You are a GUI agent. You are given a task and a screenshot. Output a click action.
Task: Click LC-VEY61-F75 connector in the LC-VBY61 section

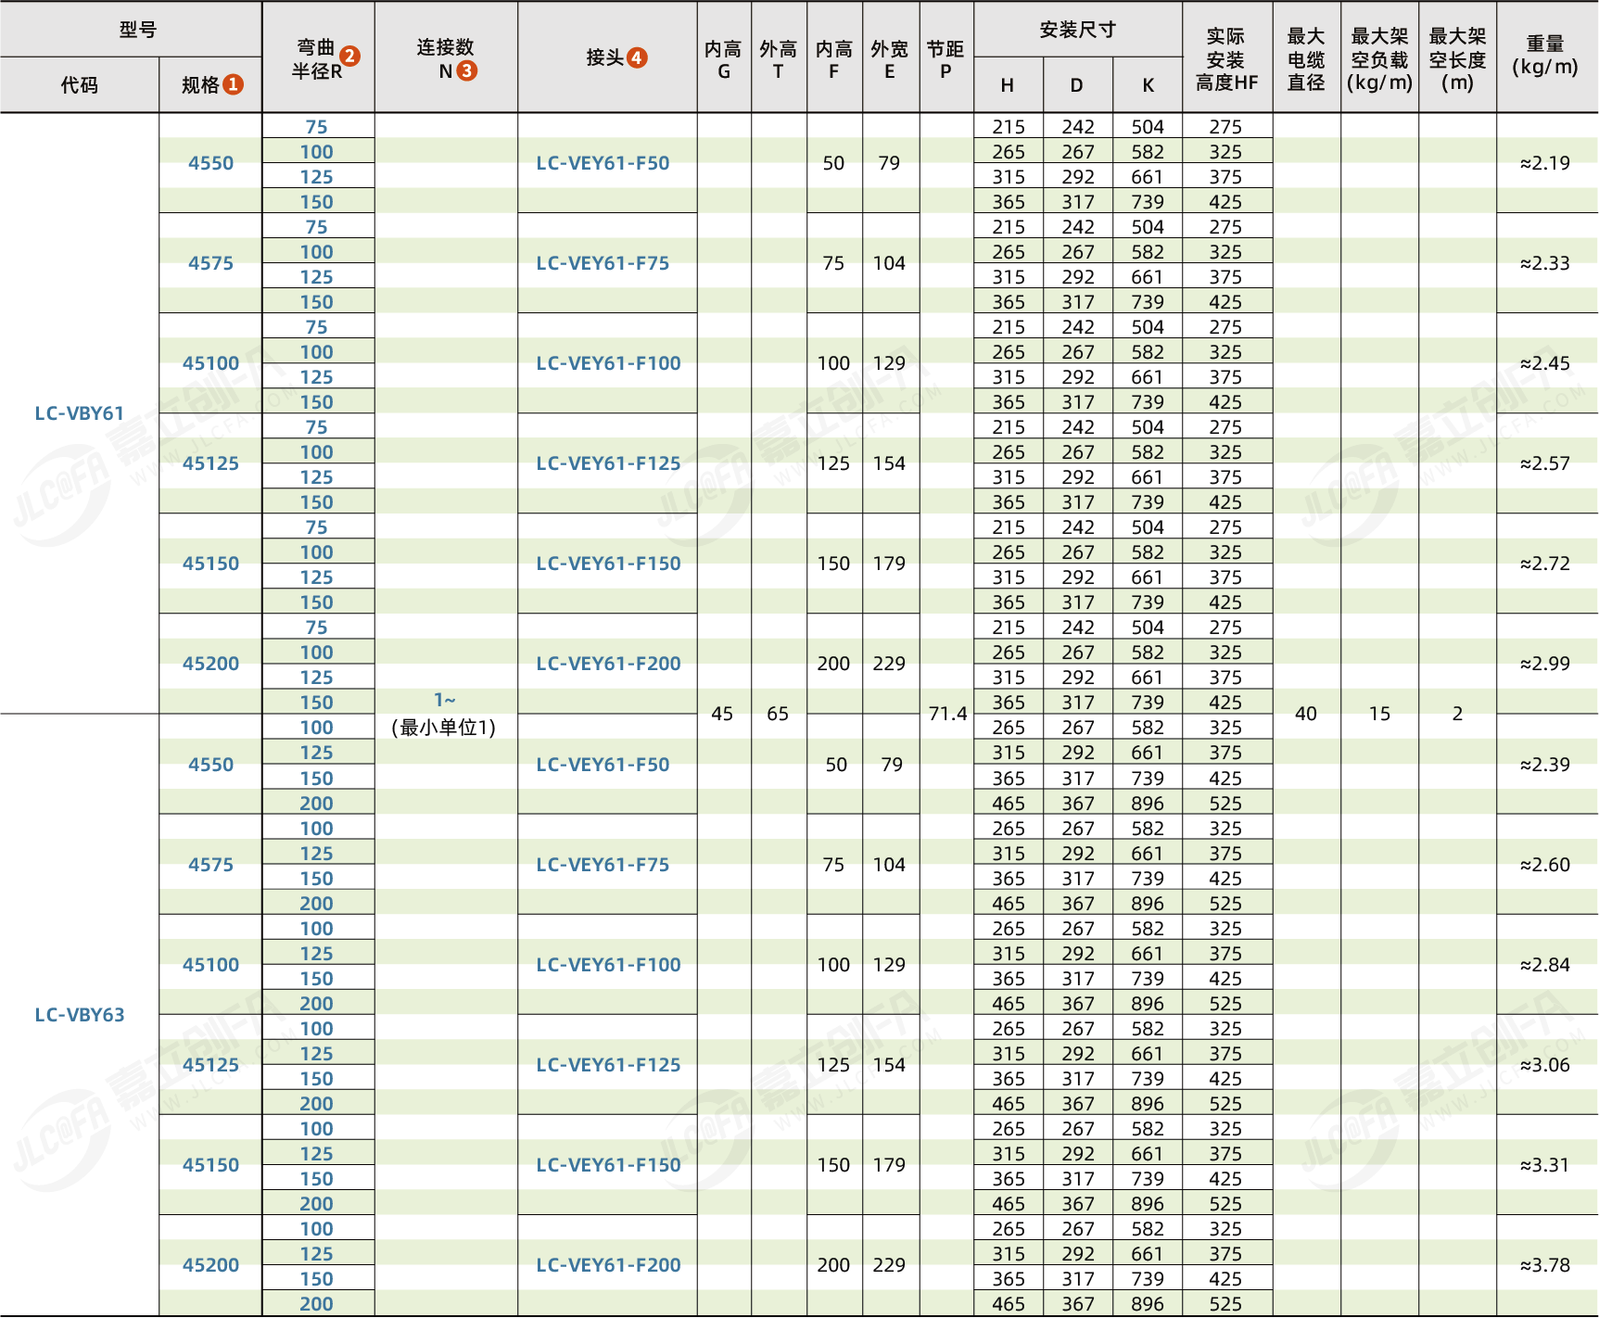click(603, 263)
